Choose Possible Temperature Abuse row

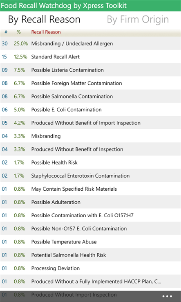coord(90,242)
